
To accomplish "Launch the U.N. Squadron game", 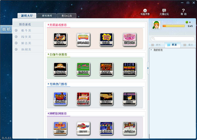I will pos(129,98).
